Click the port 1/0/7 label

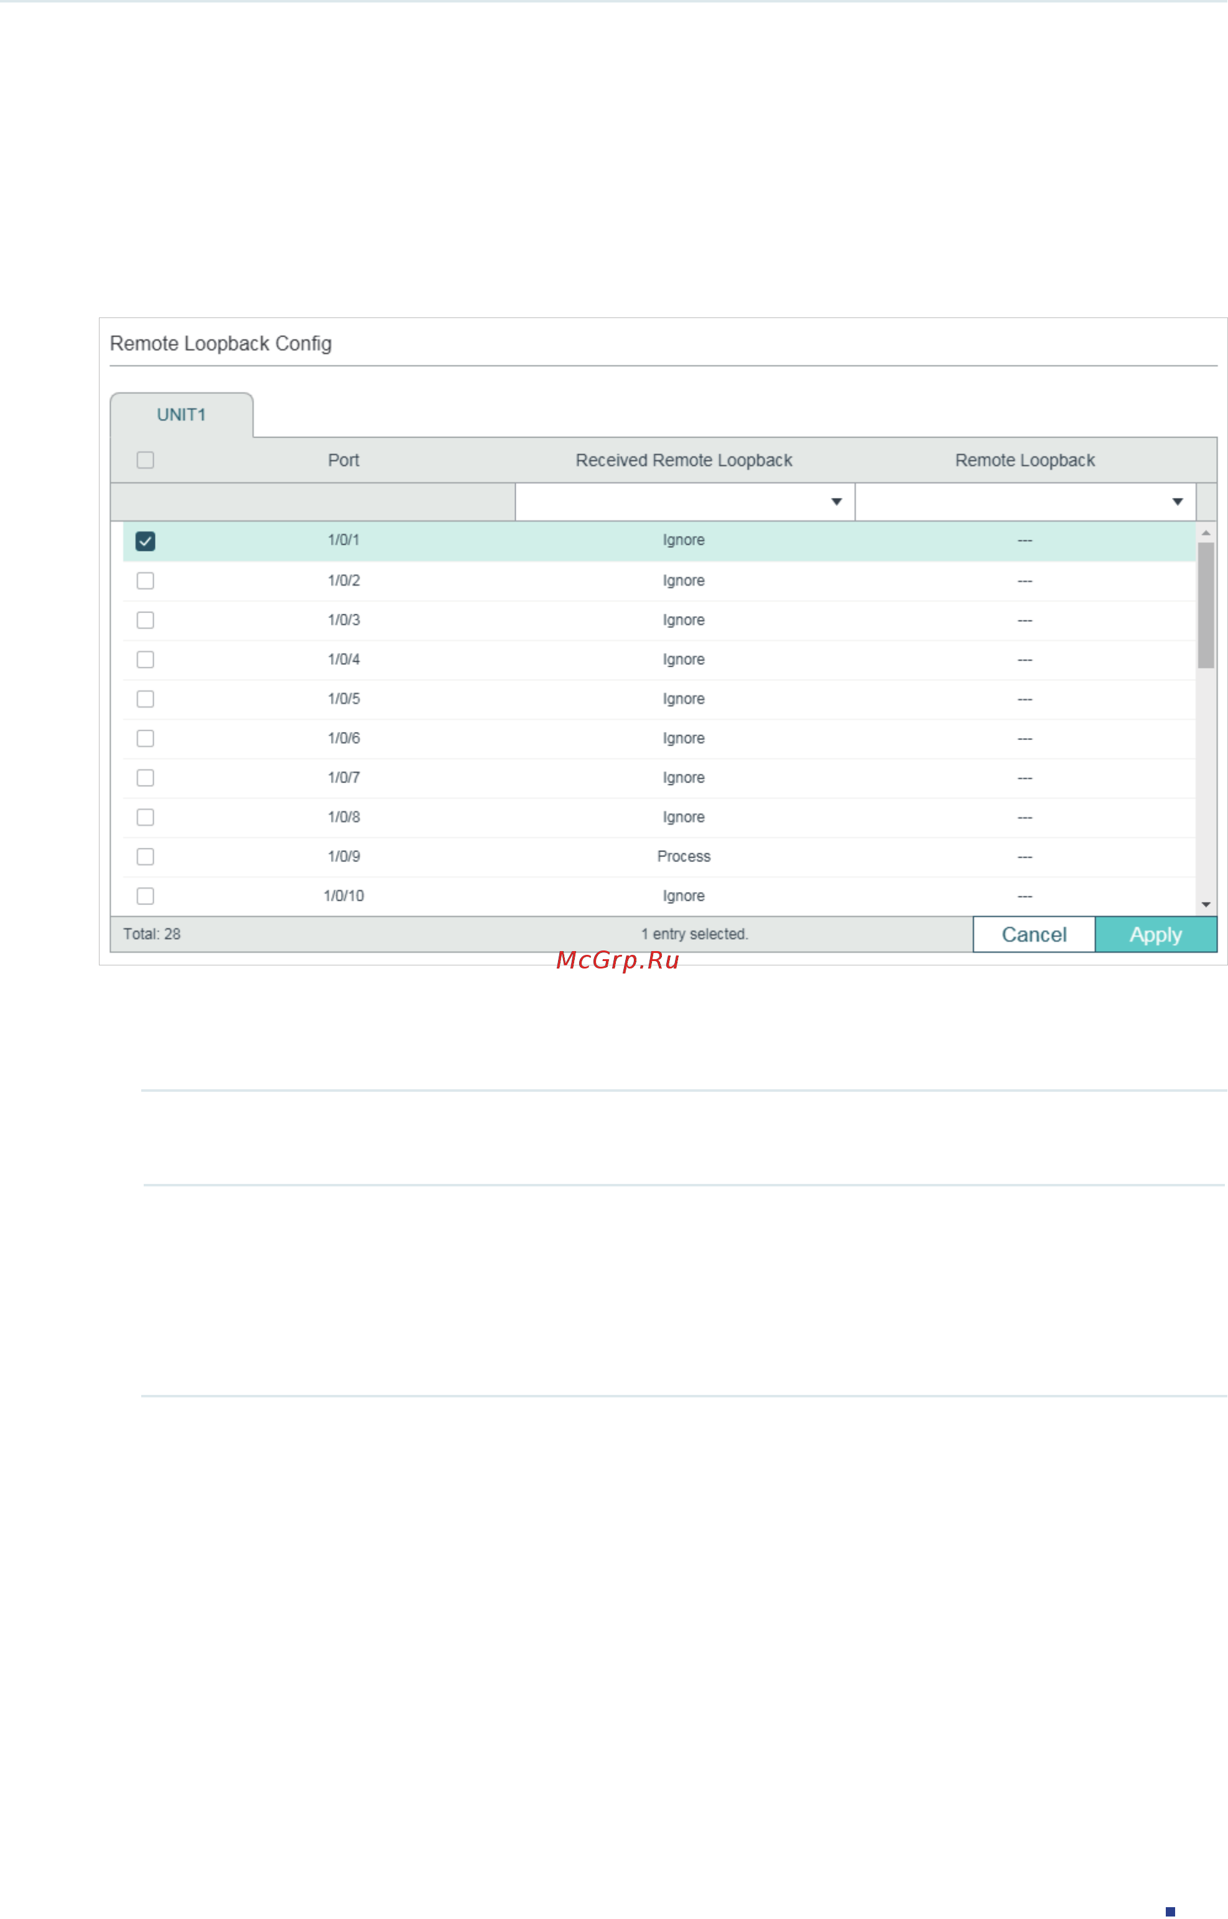[x=343, y=778]
